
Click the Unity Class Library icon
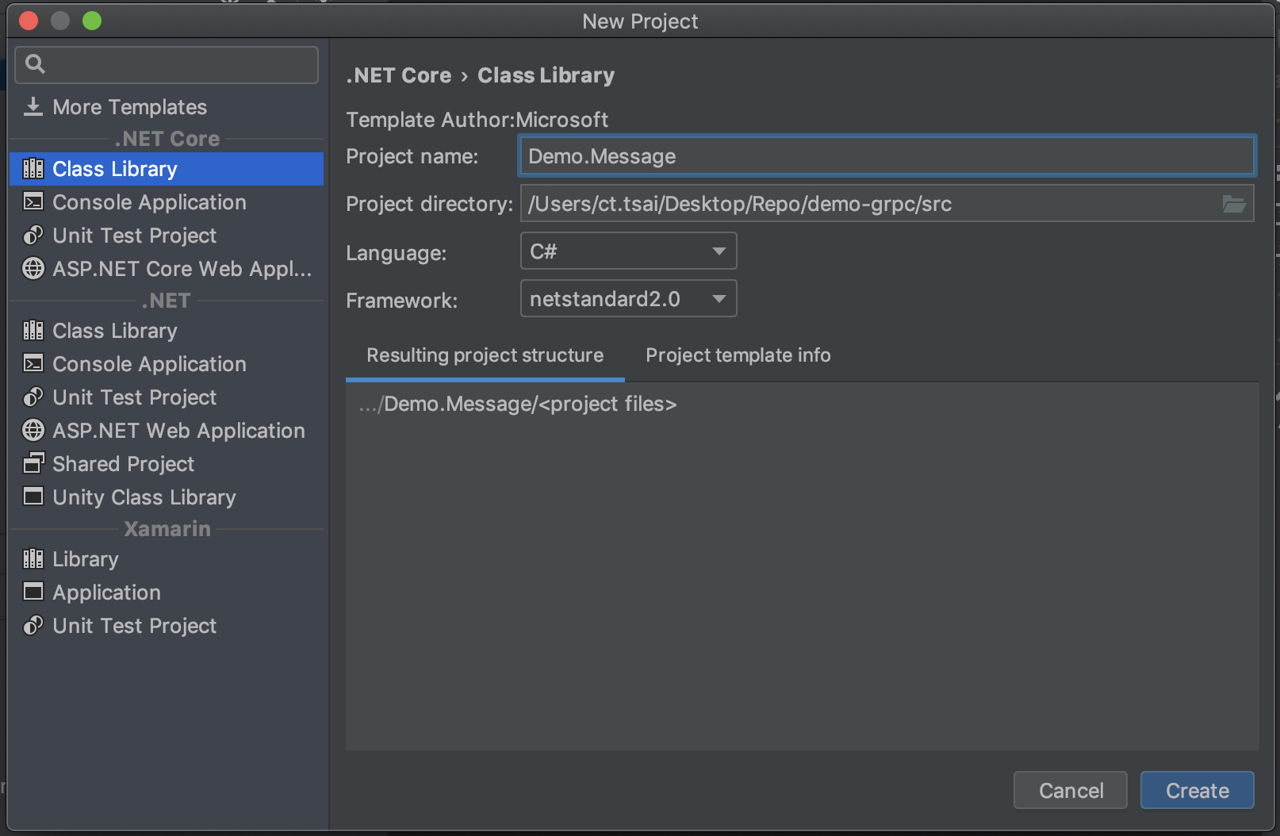pyautogui.click(x=33, y=497)
